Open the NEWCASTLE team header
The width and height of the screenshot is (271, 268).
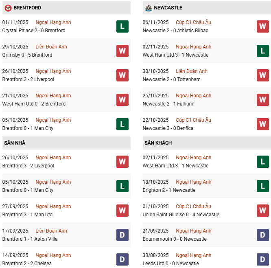(168, 8)
